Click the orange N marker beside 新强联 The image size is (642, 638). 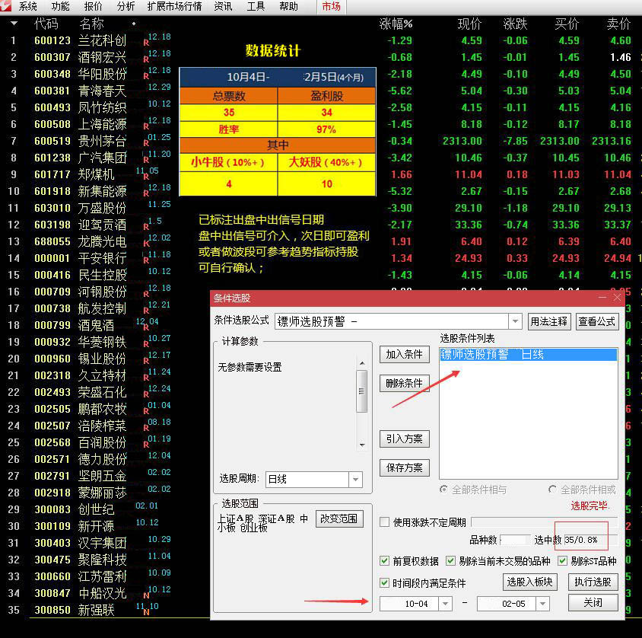146,611
